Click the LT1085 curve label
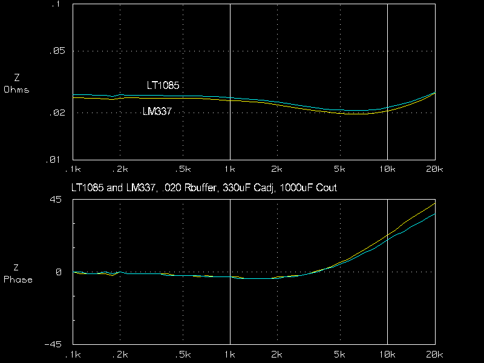 [x=163, y=85]
